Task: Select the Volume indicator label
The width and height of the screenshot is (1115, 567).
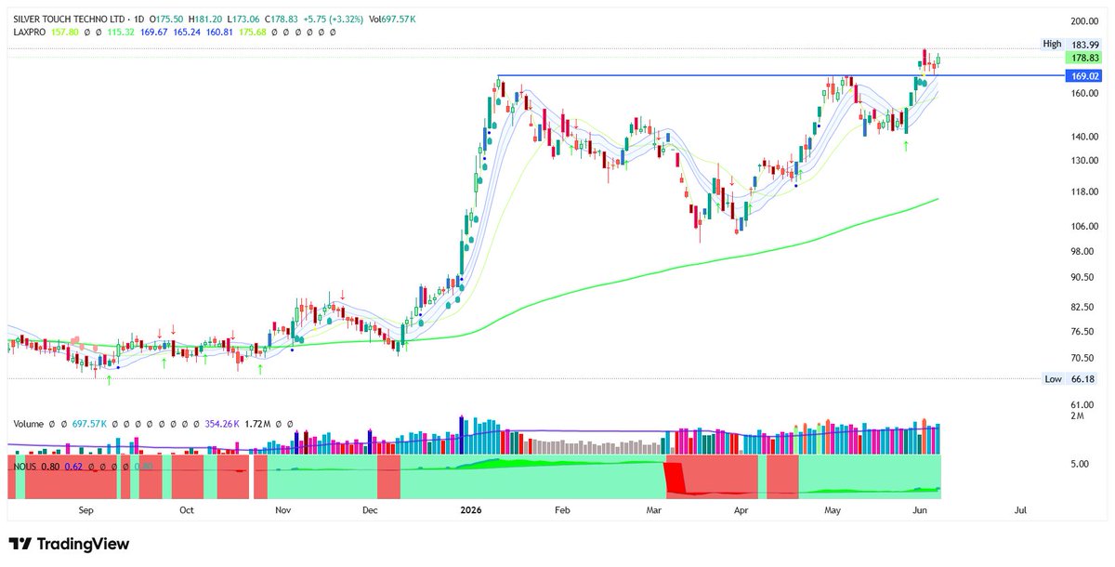Action: coord(30,423)
